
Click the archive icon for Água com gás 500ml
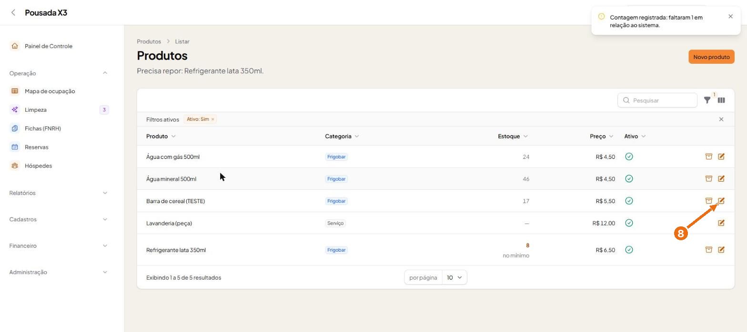[x=709, y=156]
